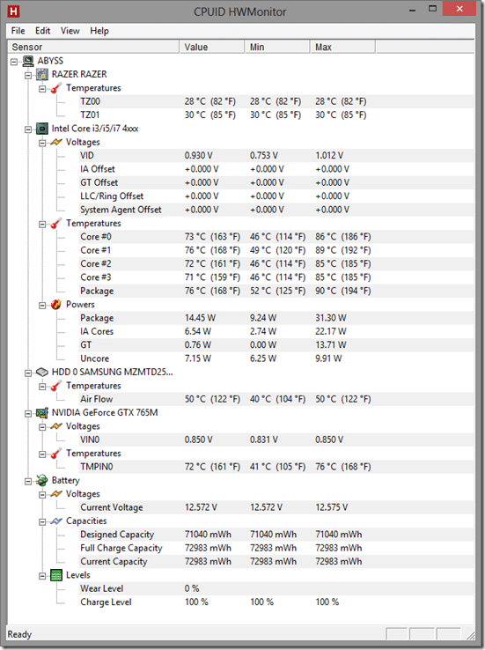Click the Powers flame icon
The height and width of the screenshot is (650, 485).
tap(56, 305)
